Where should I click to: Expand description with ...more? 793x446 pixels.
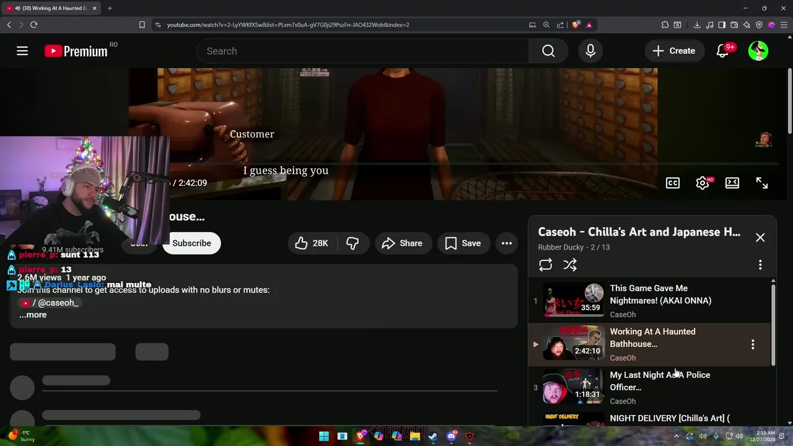point(33,315)
